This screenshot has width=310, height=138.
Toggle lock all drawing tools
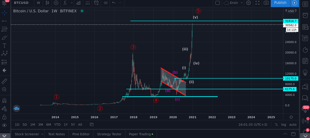[x=4, y=117]
